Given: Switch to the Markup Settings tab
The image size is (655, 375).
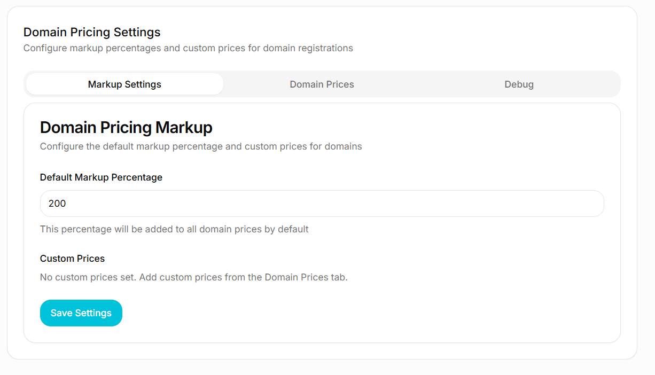Looking at the screenshot, I should pyautogui.click(x=124, y=84).
